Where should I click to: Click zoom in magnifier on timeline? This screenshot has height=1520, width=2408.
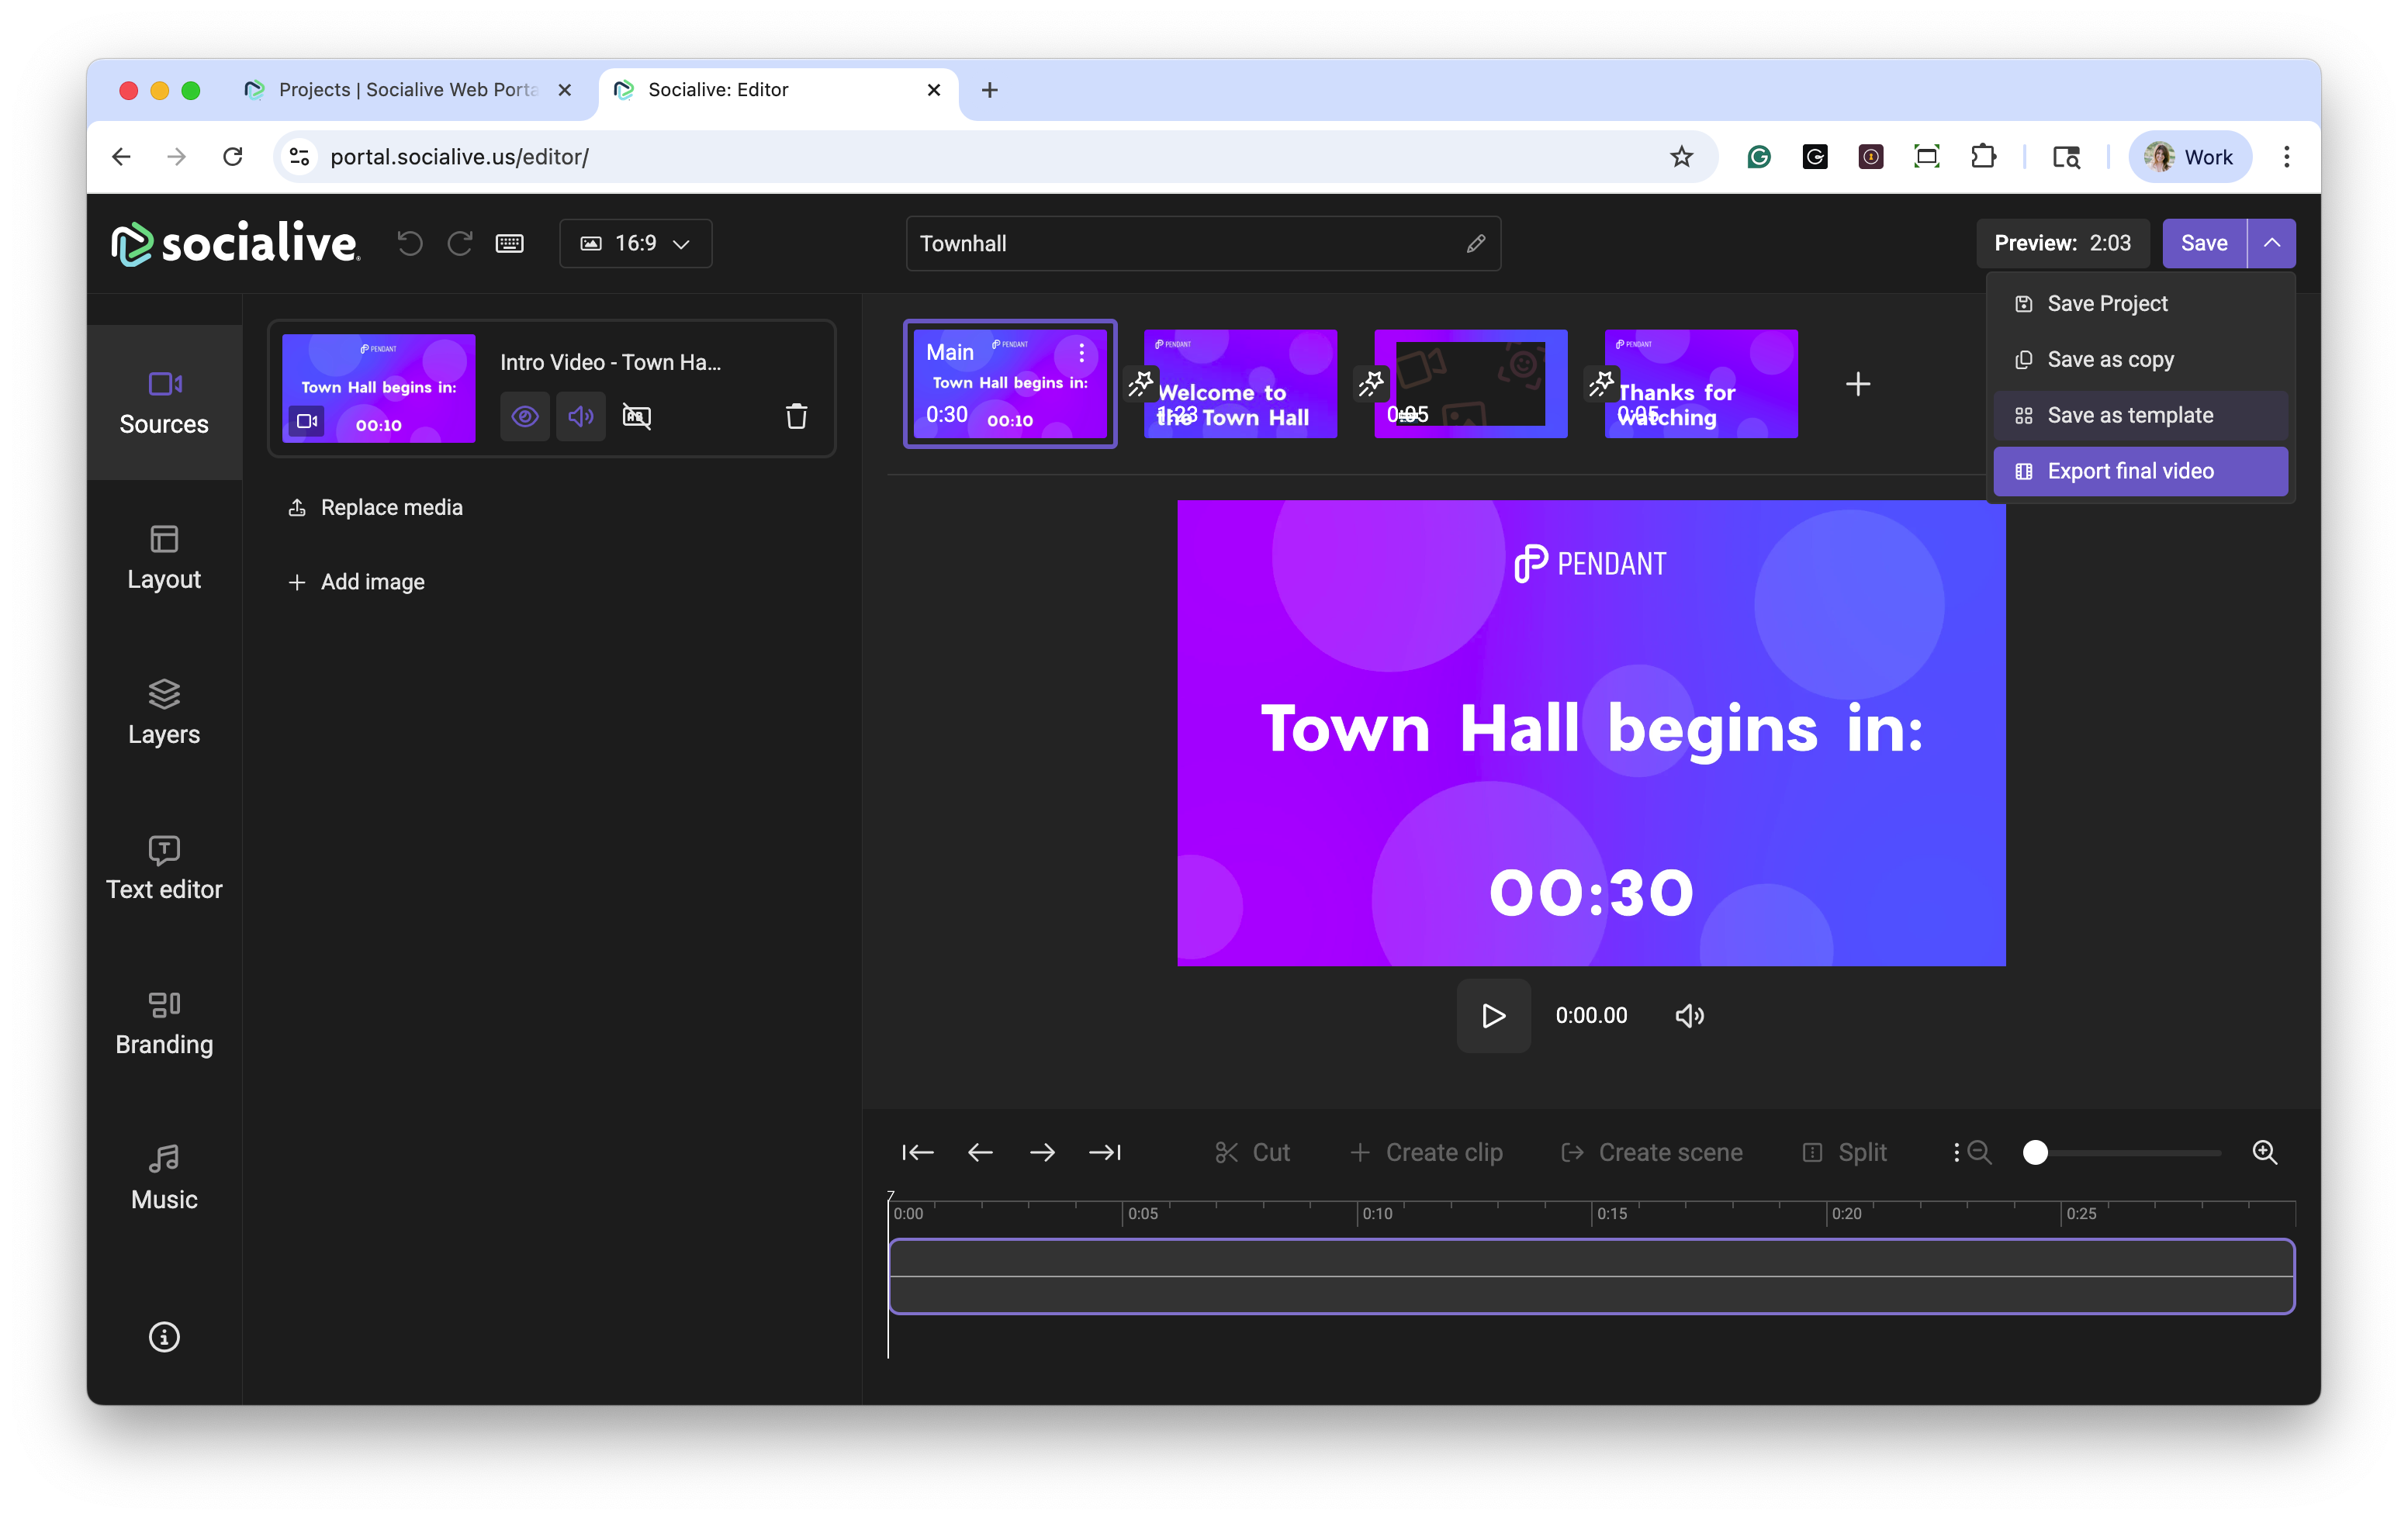point(2264,1152)
